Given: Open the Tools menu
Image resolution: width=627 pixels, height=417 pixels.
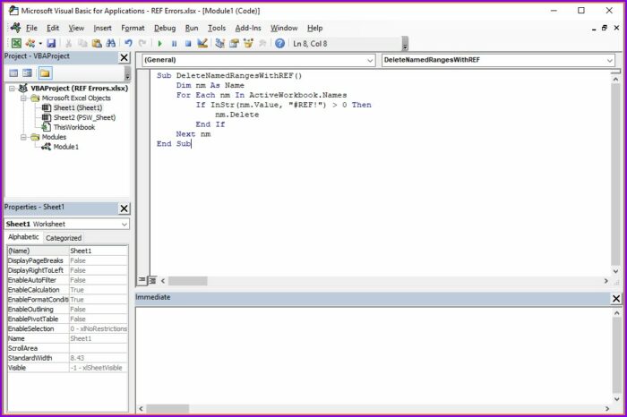Looking at the screenshot, I should pos(217,28).
